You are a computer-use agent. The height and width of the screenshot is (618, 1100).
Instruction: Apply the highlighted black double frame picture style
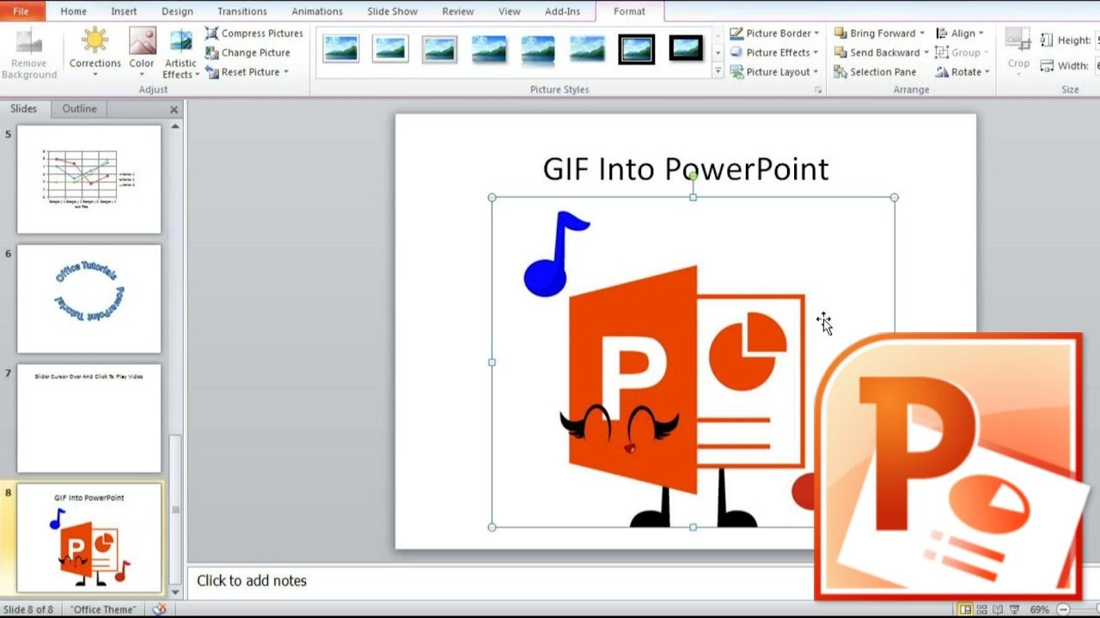click(637, 49)
